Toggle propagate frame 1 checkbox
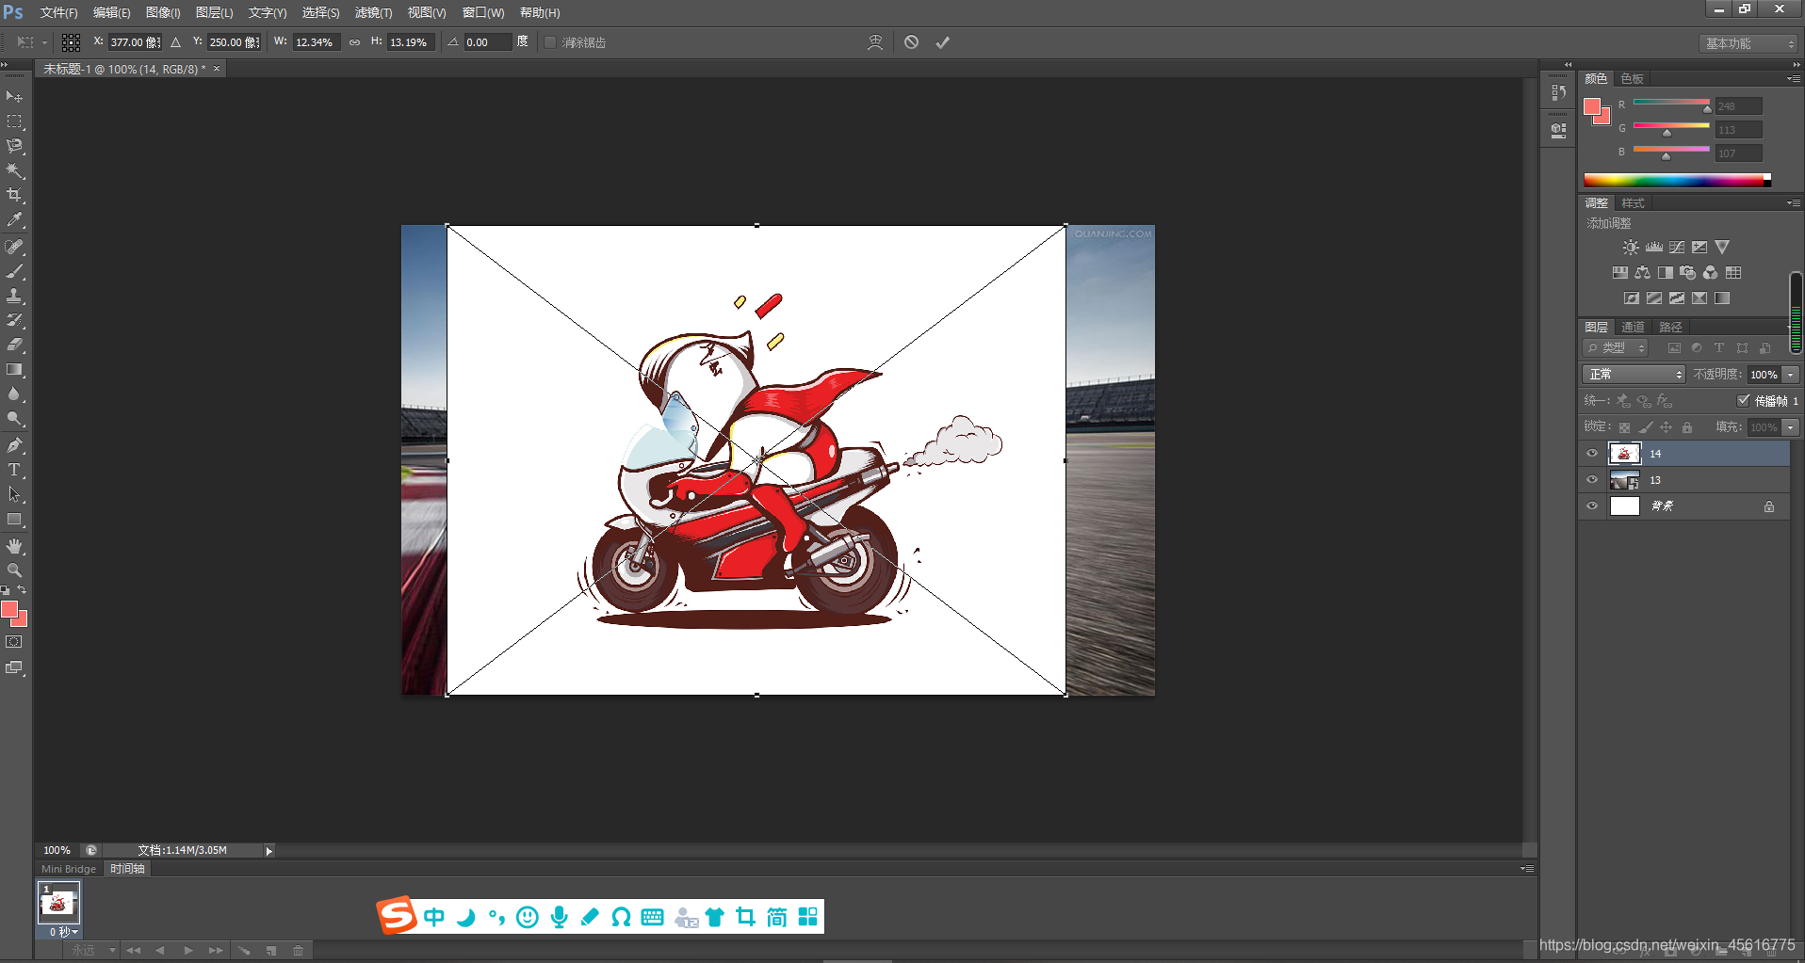 click(x=1743, y=400)
